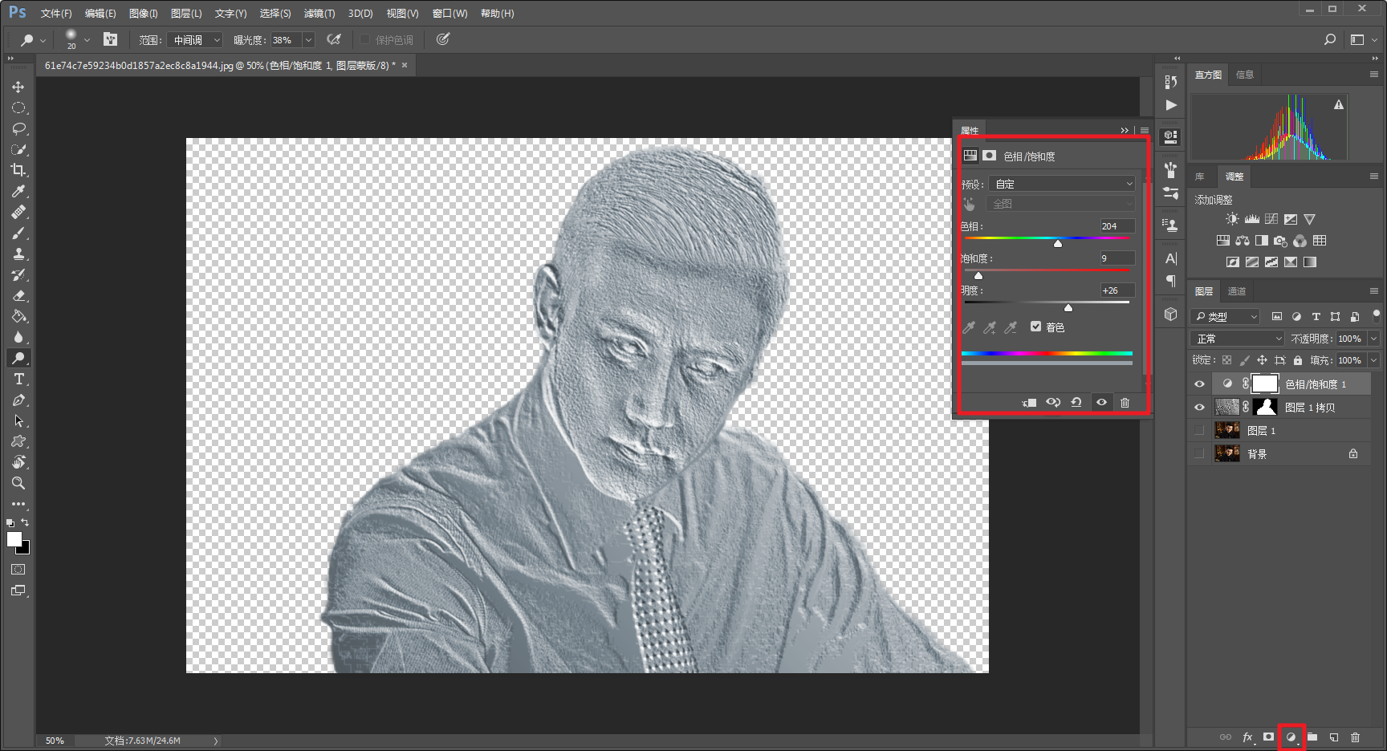
Task: Show the 图层 1 layer
Action: pos(1199,431)
